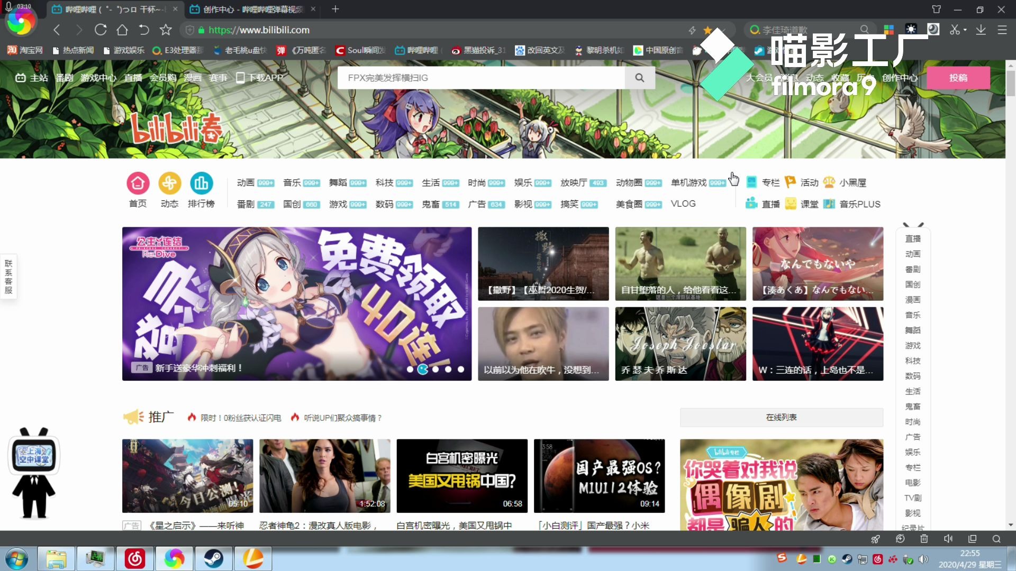Viewport: 1016px width, 571px height.
Task: Open the 热点新闻 bookmark folder
Action: pyautogui.click(x=73, y=50)
